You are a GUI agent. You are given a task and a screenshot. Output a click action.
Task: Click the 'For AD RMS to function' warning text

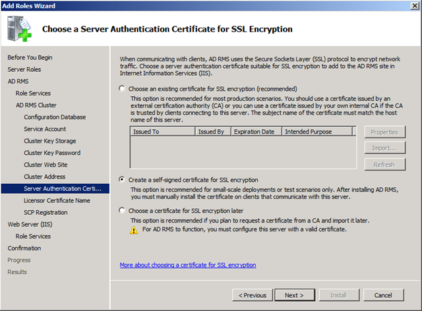[245, 229]
